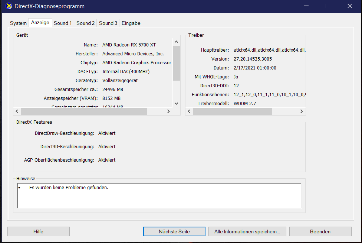This screenshot has width=362, height=243.
Task: Click the Gerät panel scroll left arrow
Action: (x=17, y=111)
